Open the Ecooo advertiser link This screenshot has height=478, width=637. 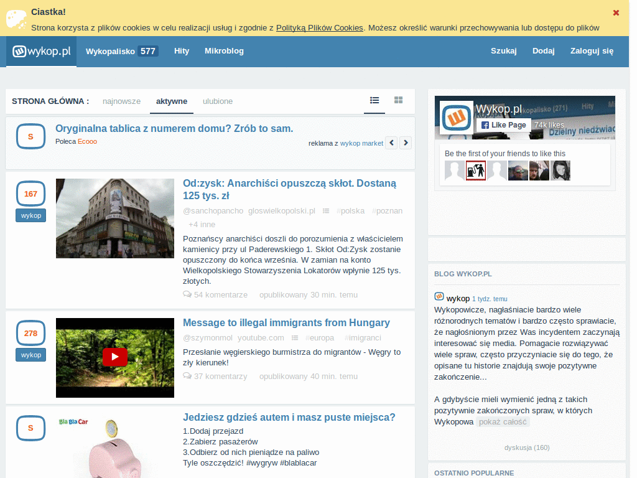(x=87, y=141)
